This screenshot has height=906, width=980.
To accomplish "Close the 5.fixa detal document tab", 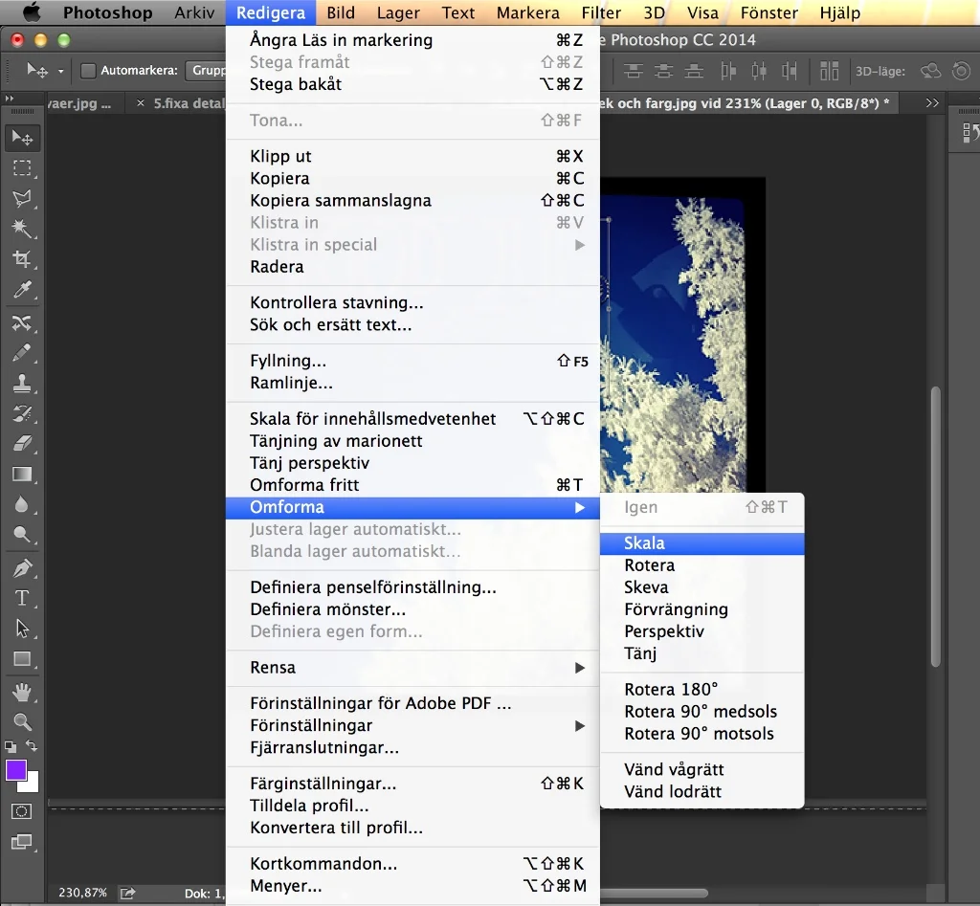I will pos(141,103).
